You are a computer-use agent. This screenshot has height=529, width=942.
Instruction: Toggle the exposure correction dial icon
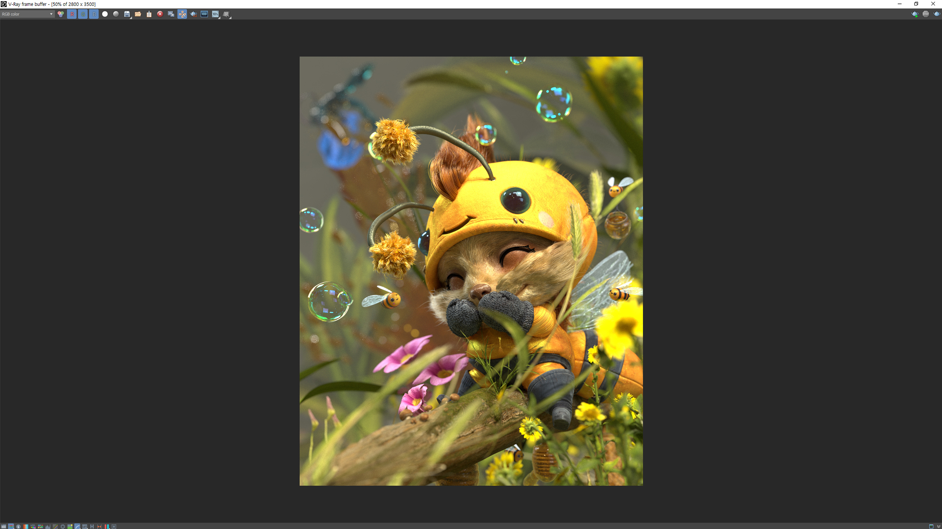[62, 526]
